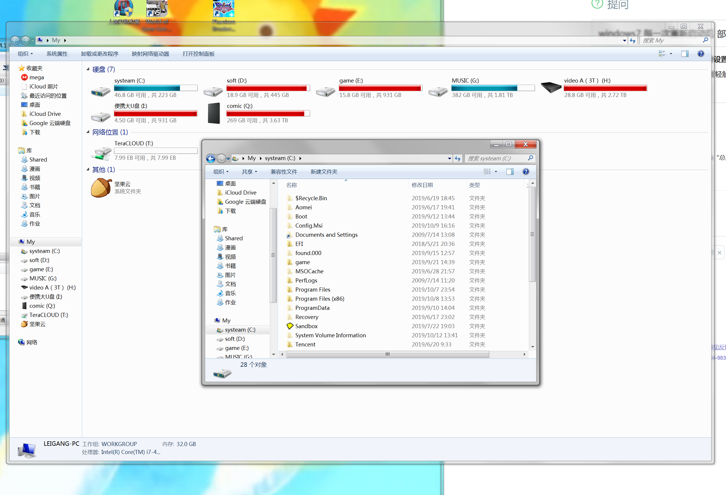
Task: Open the game (E:) drive icon in main window
Action: (x=325, y=91)
